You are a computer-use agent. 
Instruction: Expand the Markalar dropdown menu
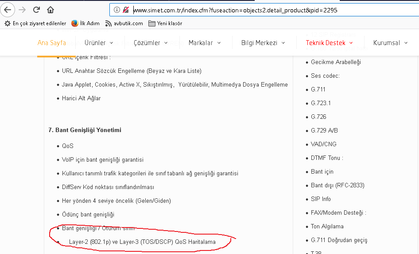[204, 43]
